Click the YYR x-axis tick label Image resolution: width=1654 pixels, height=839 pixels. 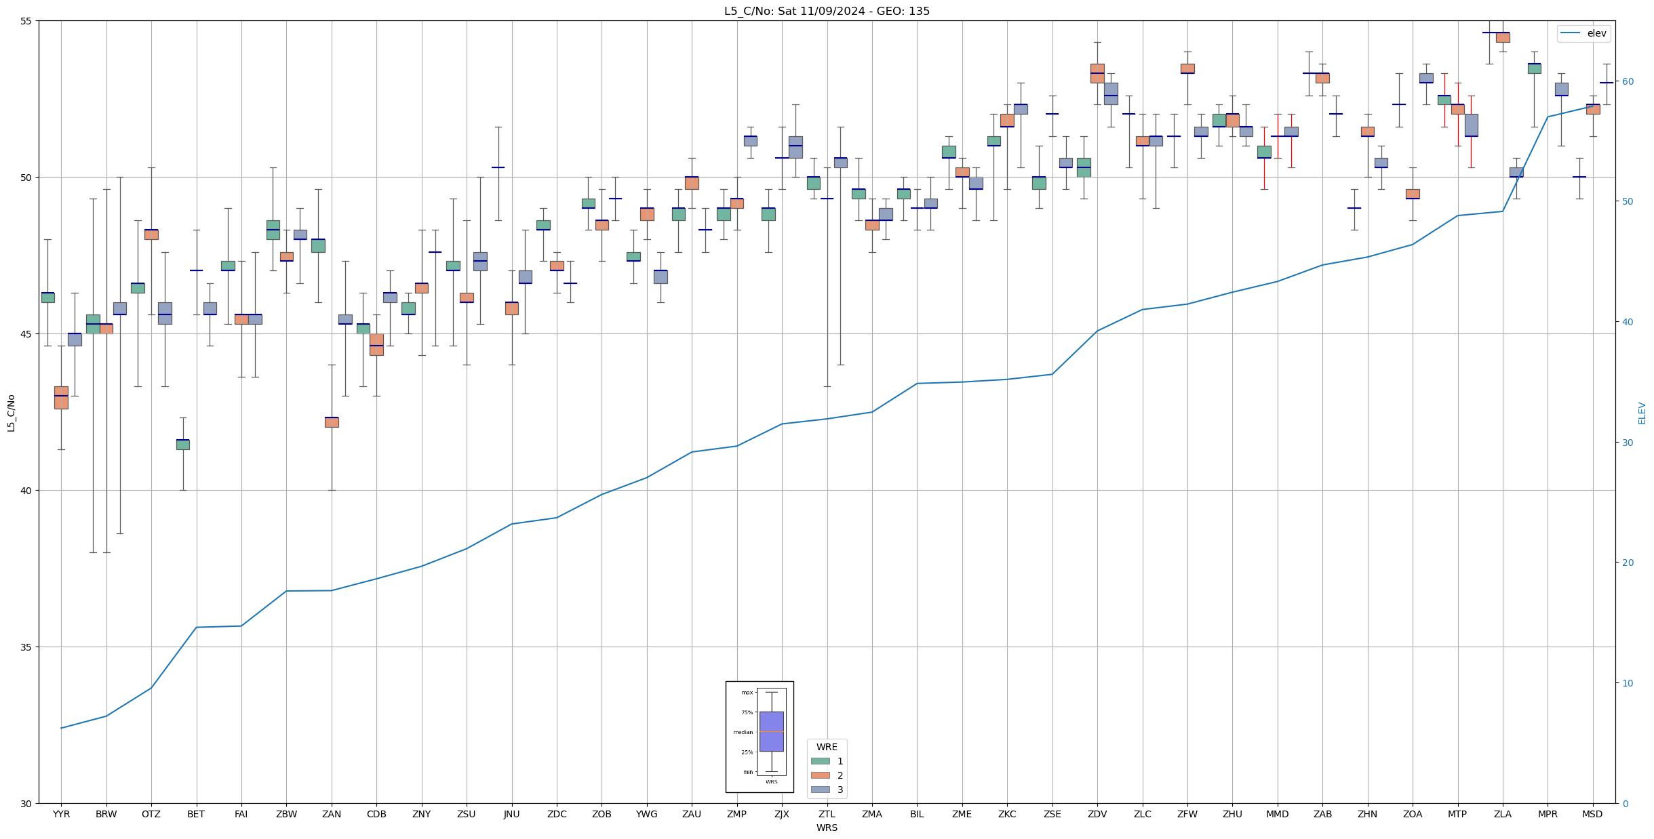click(61, 814)
